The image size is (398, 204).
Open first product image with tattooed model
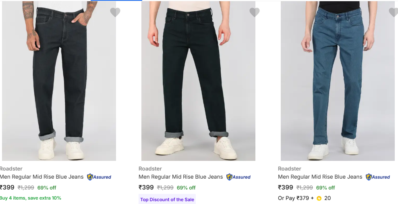coord(59,81)
